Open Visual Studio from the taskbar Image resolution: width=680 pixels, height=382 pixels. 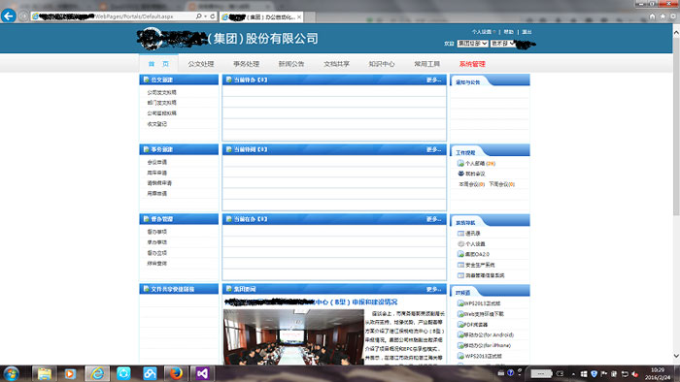(x=202, y=373)
